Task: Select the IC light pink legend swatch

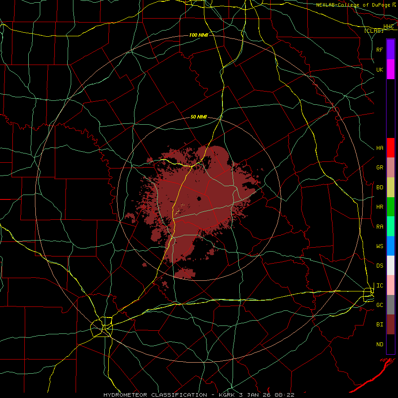Action: [390, 285]
